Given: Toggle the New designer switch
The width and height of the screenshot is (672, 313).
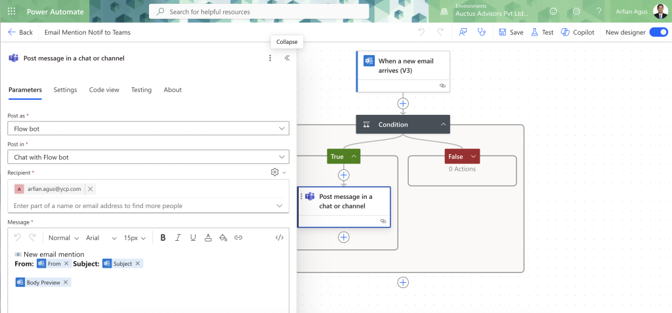Looking at the screenshot, I should pos(659,32).
